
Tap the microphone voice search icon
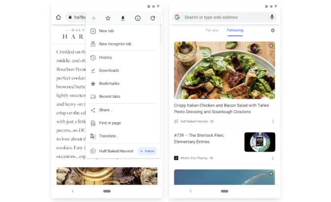tap(272, 17)
